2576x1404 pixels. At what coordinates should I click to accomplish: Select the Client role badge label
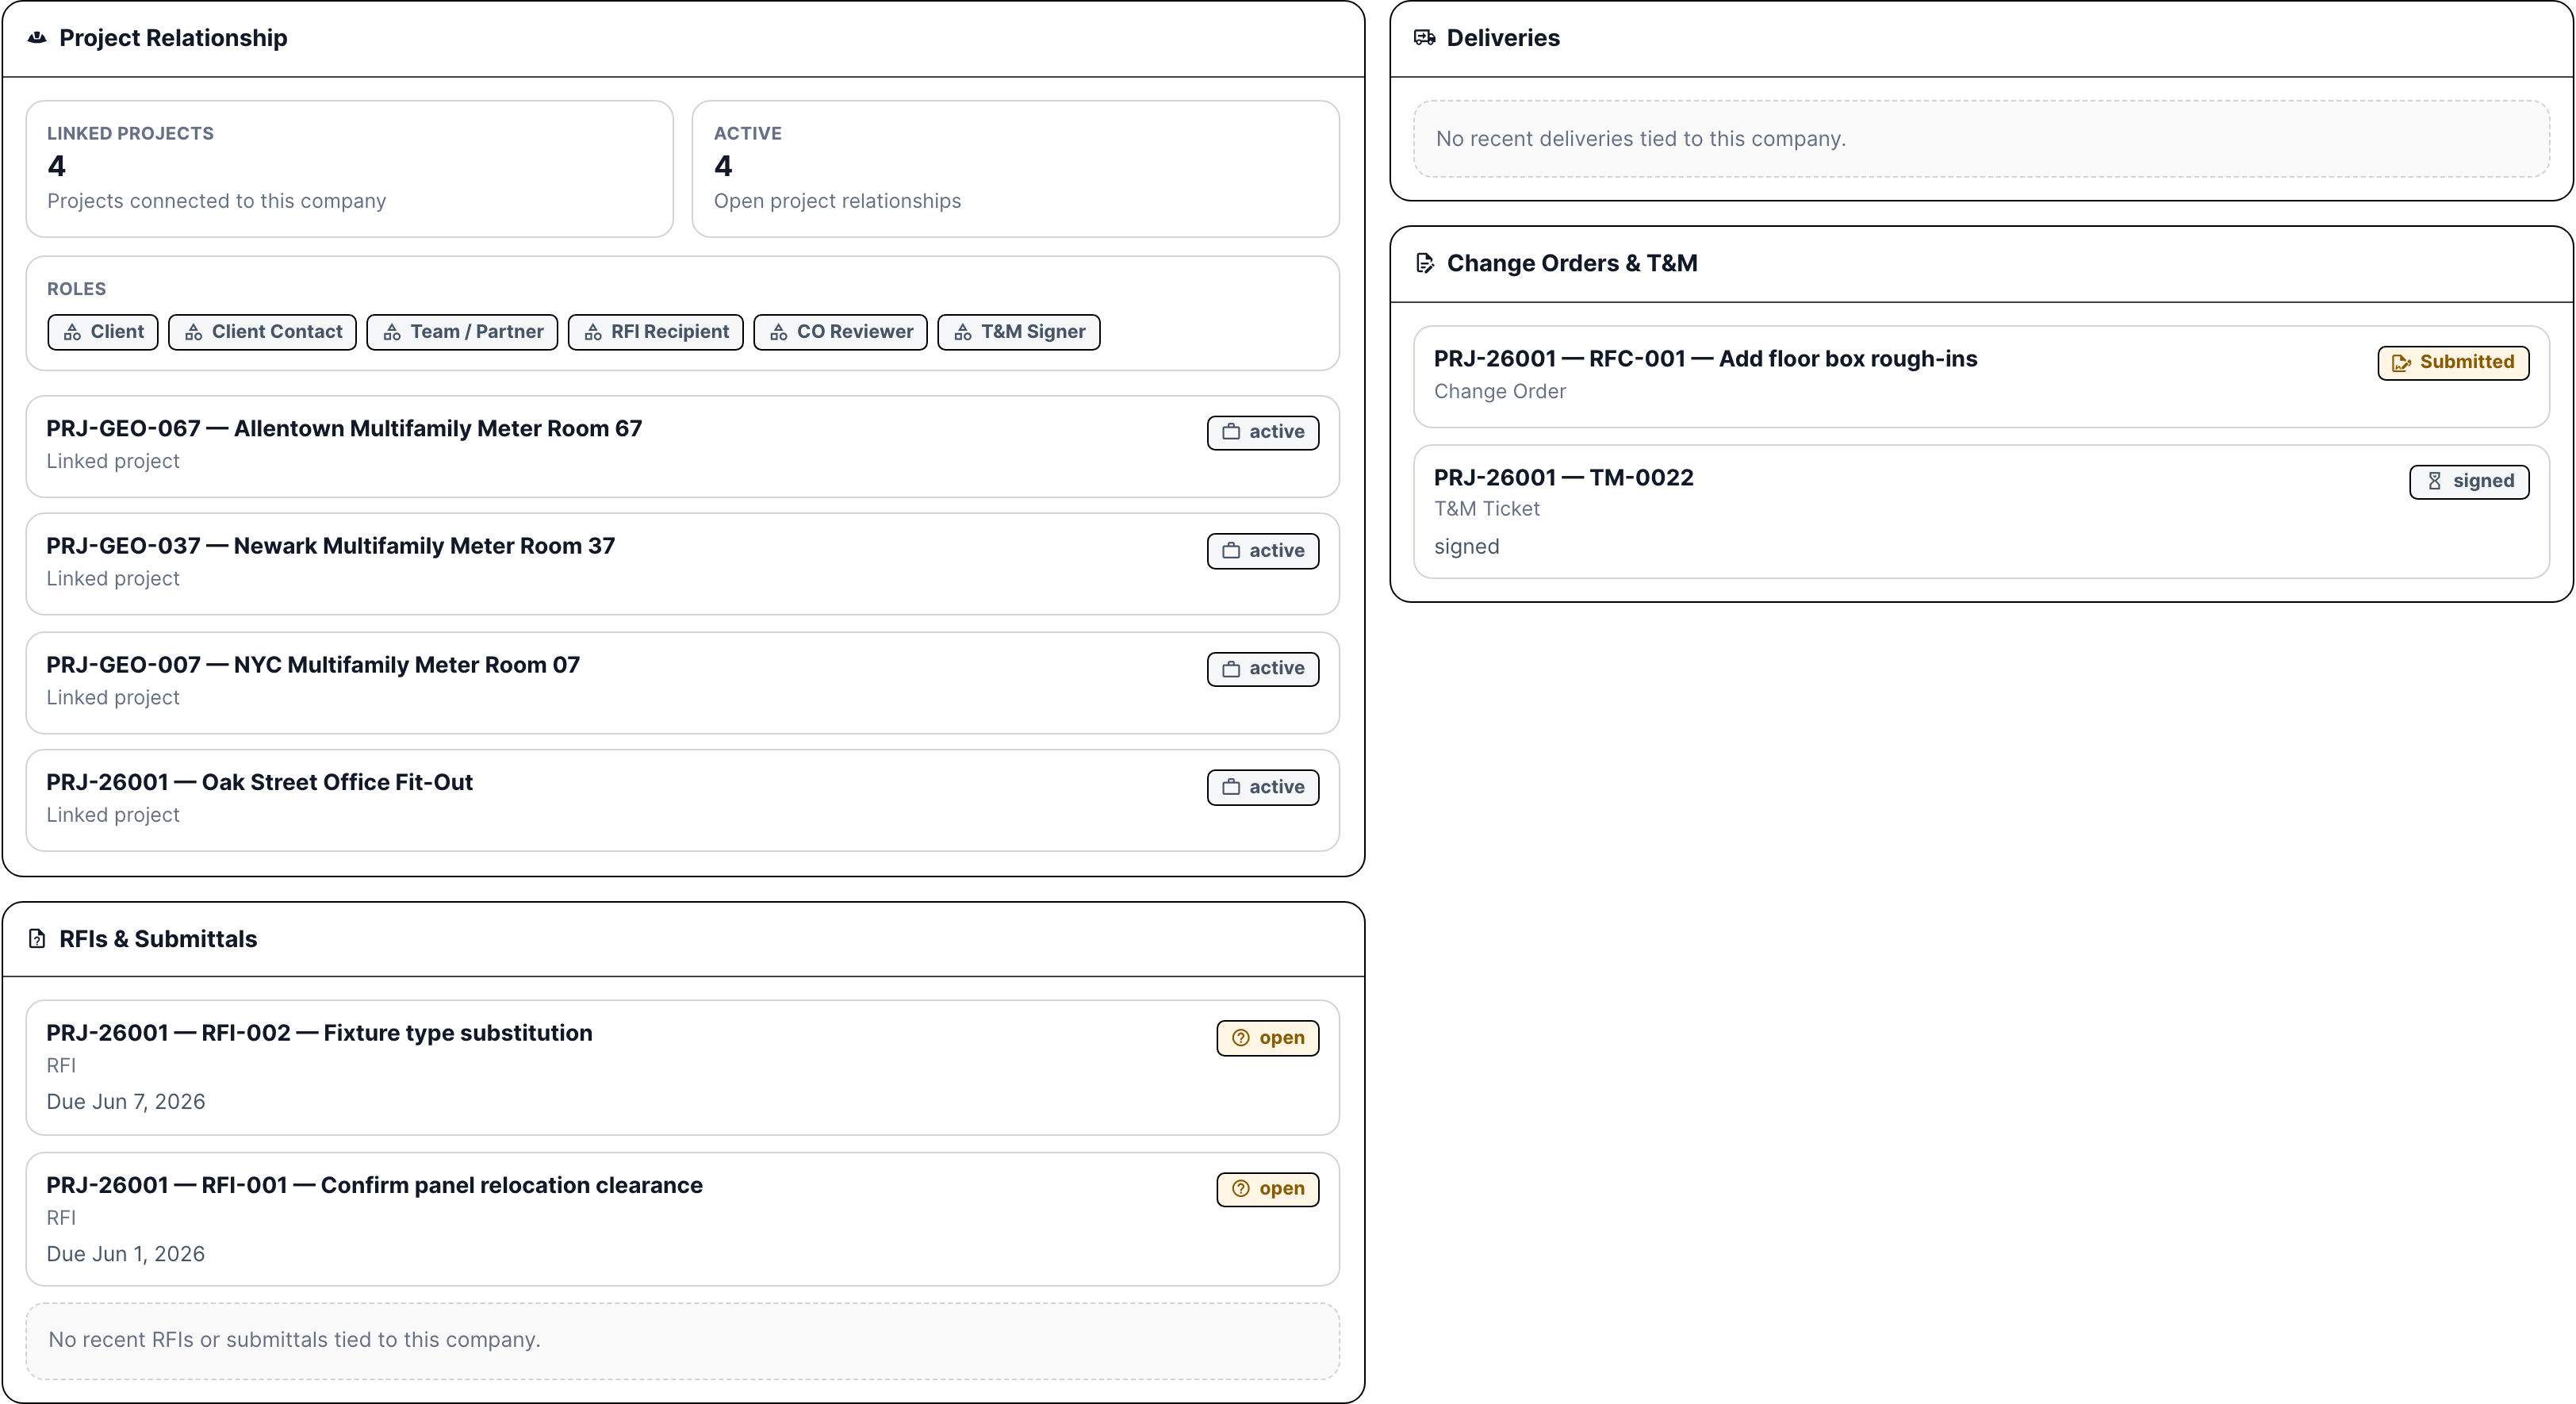[117, 332]
